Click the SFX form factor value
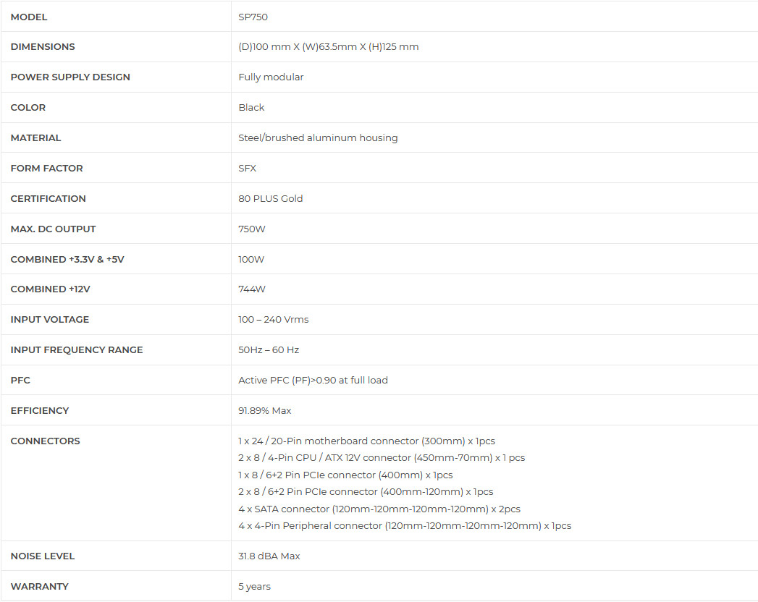 tap(247, 168)
